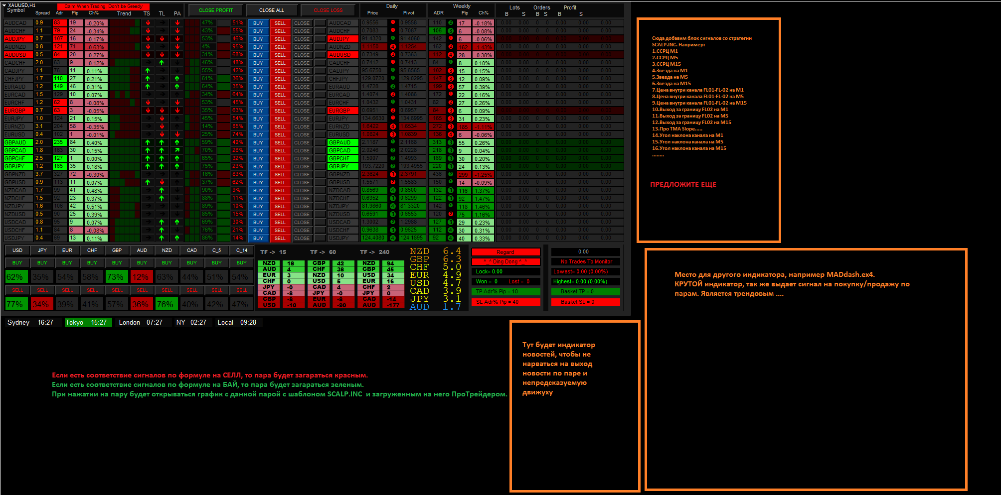Click the CLOSE PROFIT button
This screenshot has height=495, width=1001.
pos(216,10)
